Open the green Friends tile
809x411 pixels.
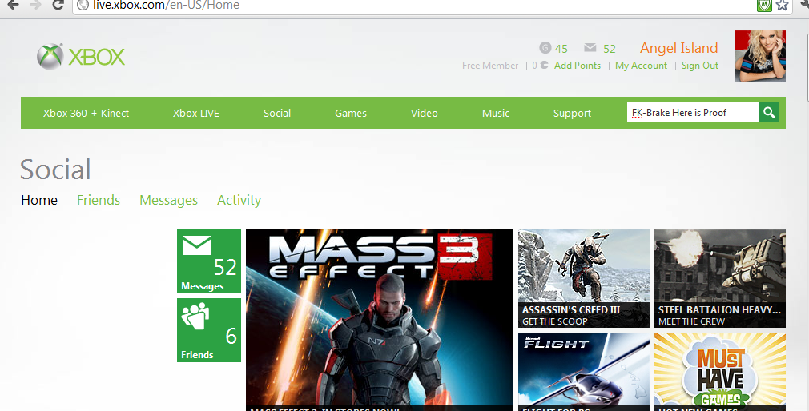coord(209,330)
